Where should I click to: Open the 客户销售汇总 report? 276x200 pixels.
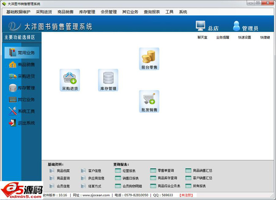(199, 178)
